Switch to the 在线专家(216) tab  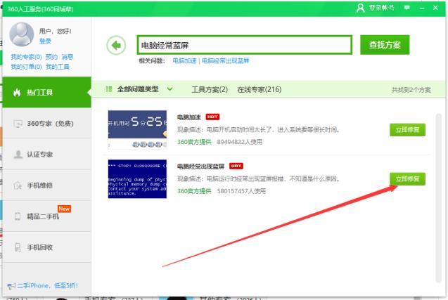[x=259, y=90]
